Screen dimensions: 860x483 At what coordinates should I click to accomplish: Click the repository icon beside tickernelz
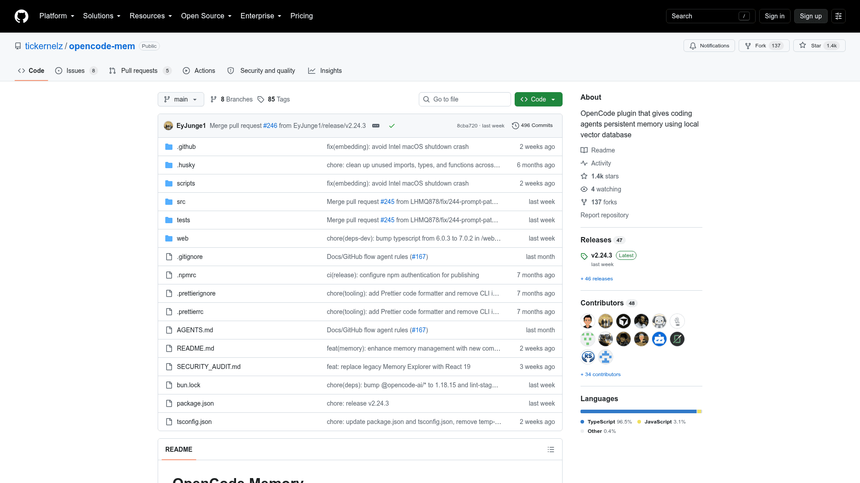point(18,46)
